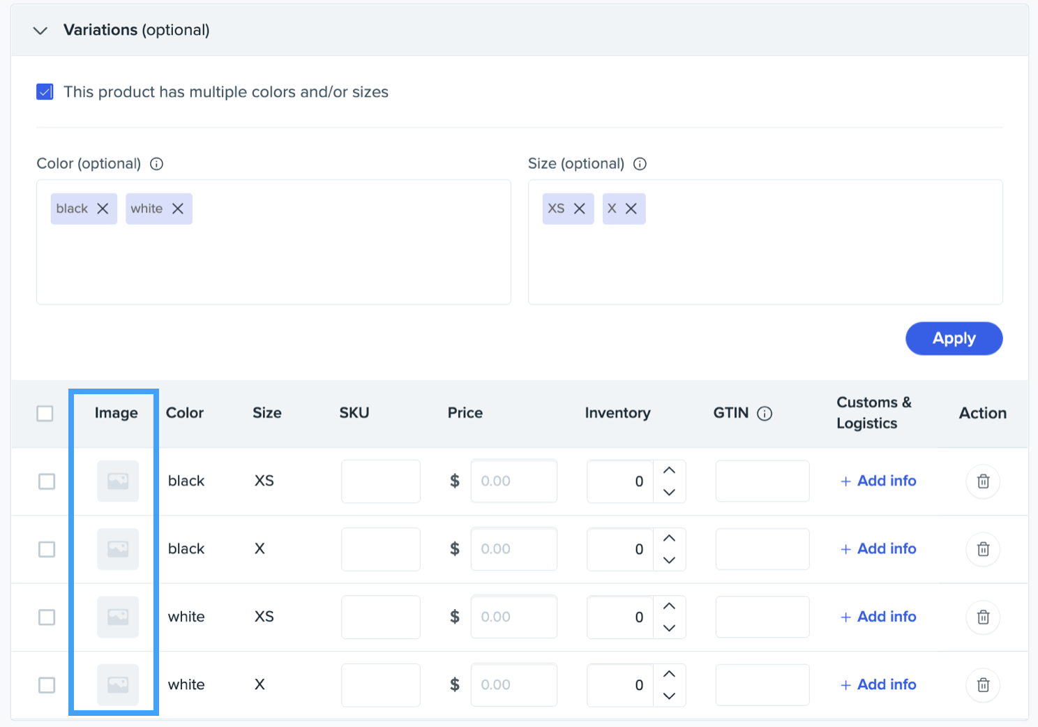The width and height of the screenshot is (1038, 727).
Task: Click the Size info icon
Action: pos(640,164)
